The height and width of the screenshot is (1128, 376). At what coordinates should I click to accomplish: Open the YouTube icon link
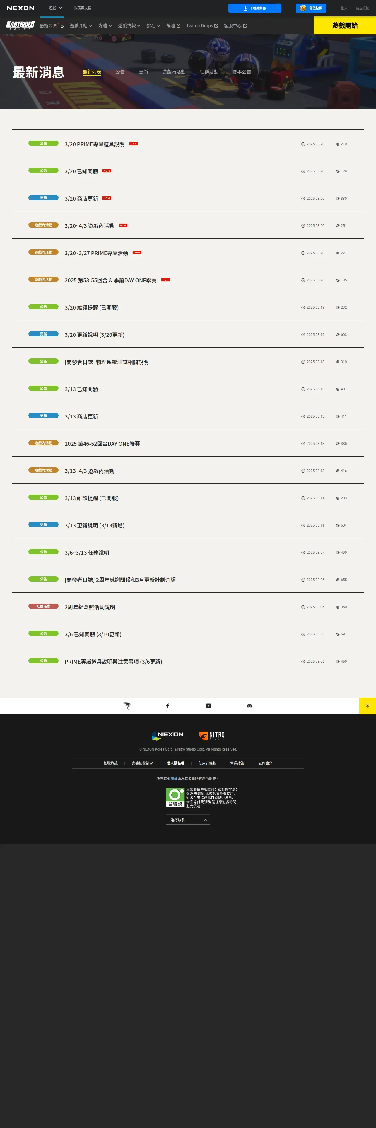(208, 706)
